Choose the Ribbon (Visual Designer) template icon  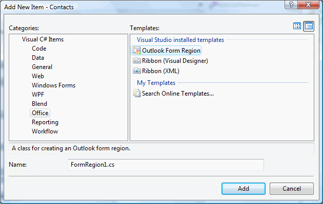point(137,61)
